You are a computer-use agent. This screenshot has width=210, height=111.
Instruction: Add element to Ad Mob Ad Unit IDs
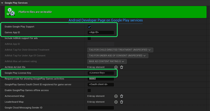[116, 67]
